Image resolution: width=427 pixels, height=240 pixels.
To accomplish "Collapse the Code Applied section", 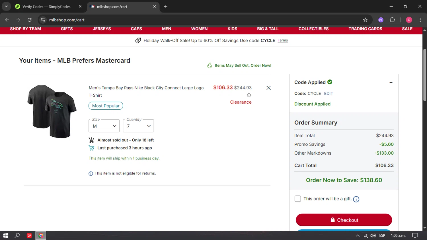I will tap(391, 82).
